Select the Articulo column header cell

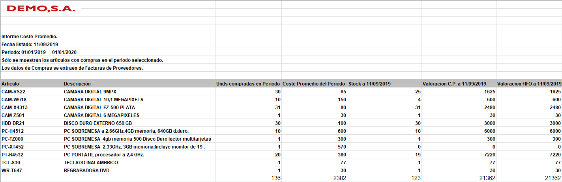[x=32, y=84]
